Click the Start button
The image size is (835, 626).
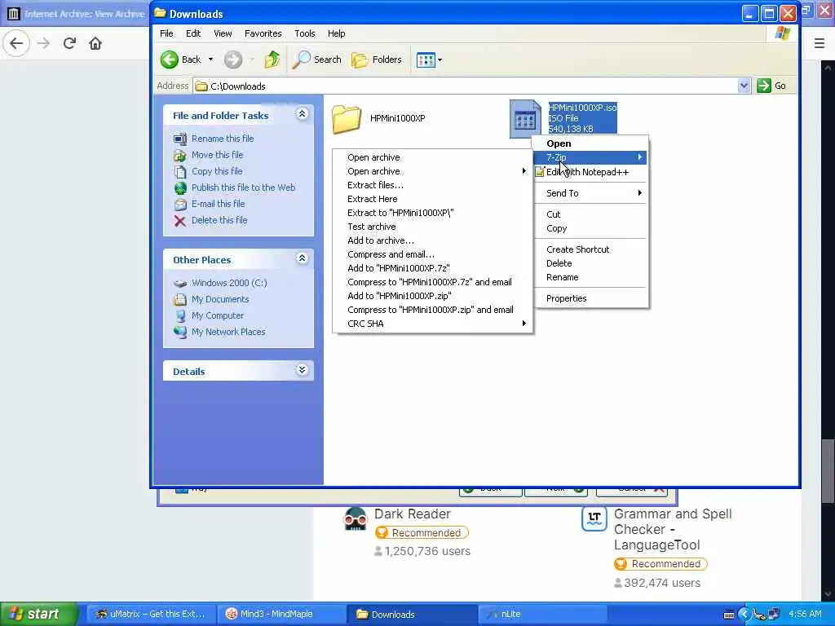(39, 614)
